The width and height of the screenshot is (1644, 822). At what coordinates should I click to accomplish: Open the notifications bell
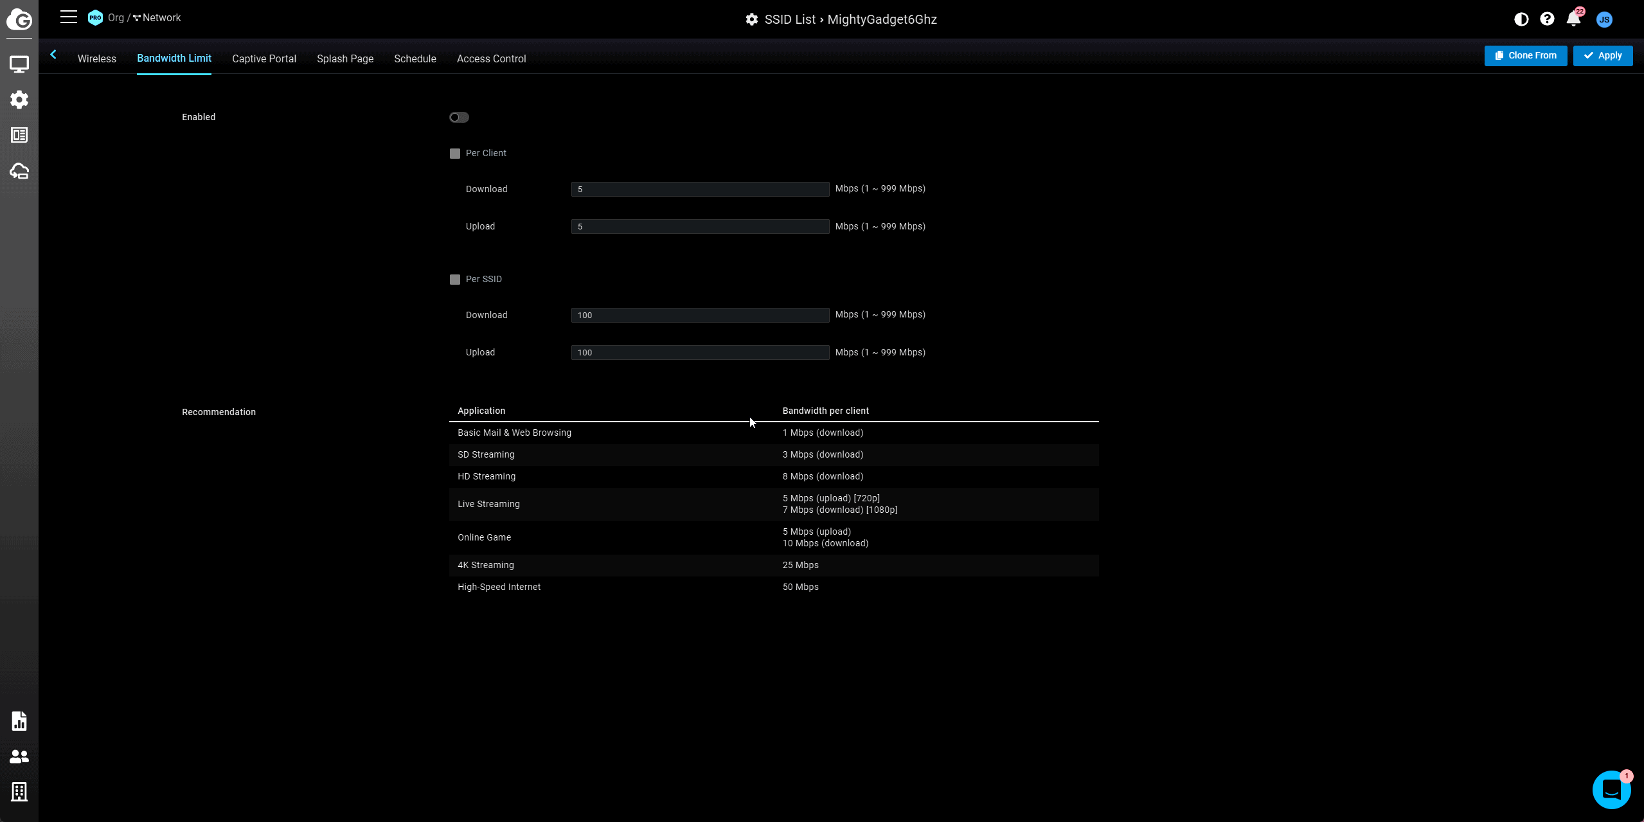pyautogui.click(x=1573, y=19)
